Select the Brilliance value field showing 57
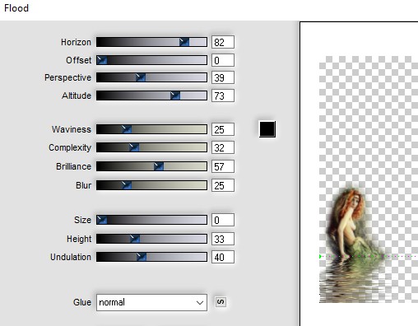Image resolution: width=418 pixels, height=326 pixels. coord(223,166)
